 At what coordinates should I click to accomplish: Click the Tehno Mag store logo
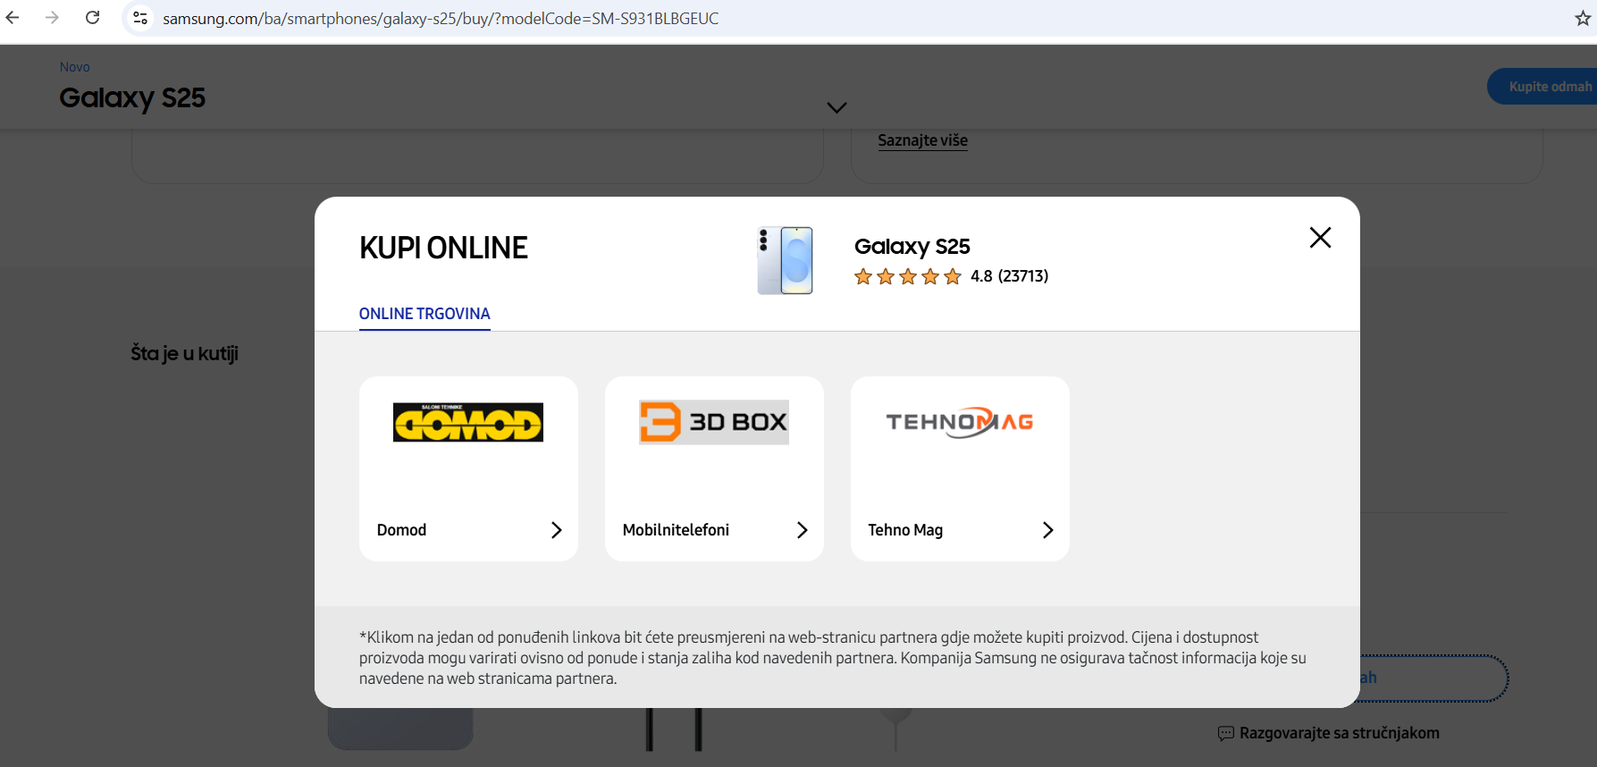click(x=959, y=422)
